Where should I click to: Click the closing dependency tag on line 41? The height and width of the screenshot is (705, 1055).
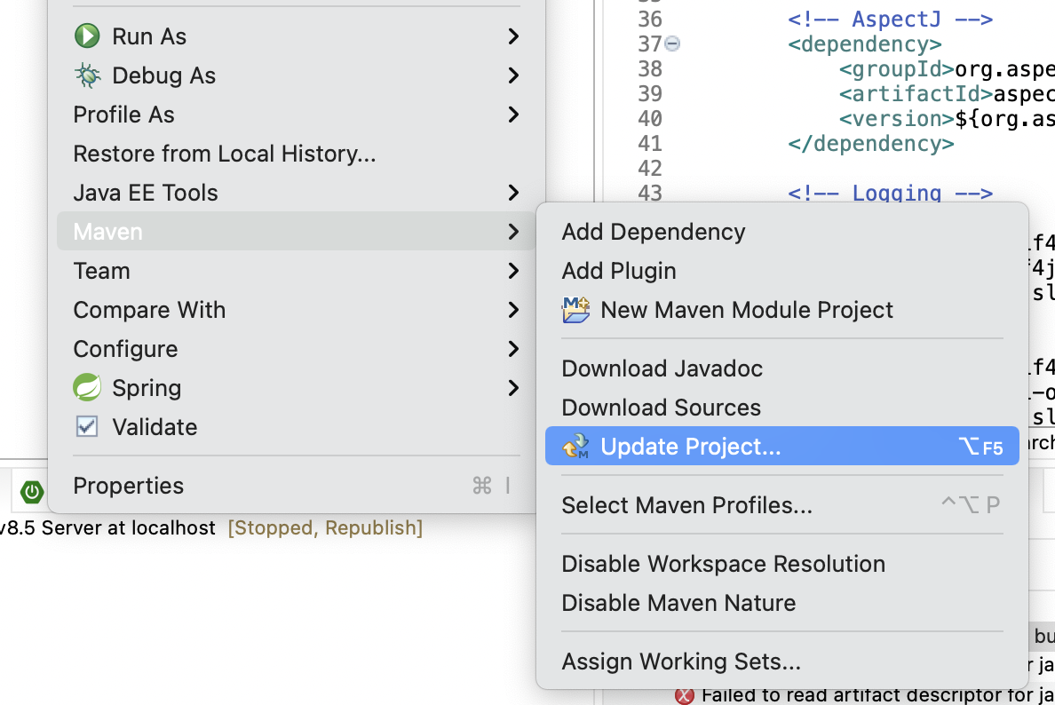click(x=871, y=144)
